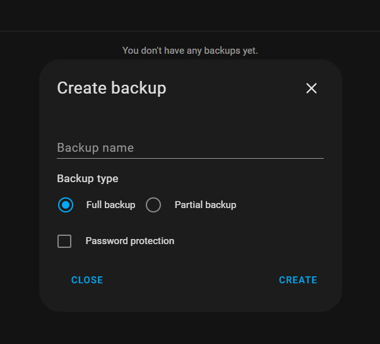The height and width of the screenshot is (344, 380).
Task: Click the "Full backup" label text
Action: [x=110, y=205]
